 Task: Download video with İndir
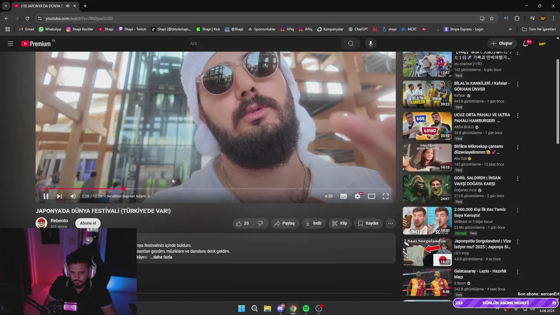pyautogui.click(x=313, y=223)
